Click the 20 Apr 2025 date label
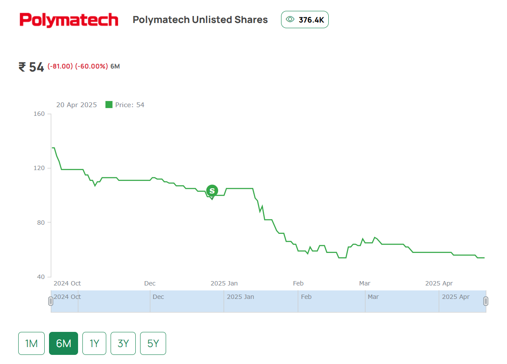 coord(77,105)
